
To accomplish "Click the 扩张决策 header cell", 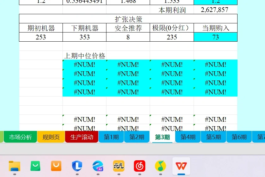I will pos(128,19).
